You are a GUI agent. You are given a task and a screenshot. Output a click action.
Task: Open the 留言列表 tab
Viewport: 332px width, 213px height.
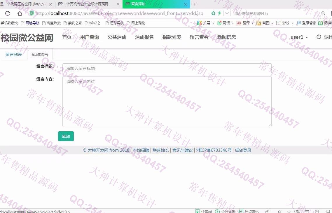[14, 54]
